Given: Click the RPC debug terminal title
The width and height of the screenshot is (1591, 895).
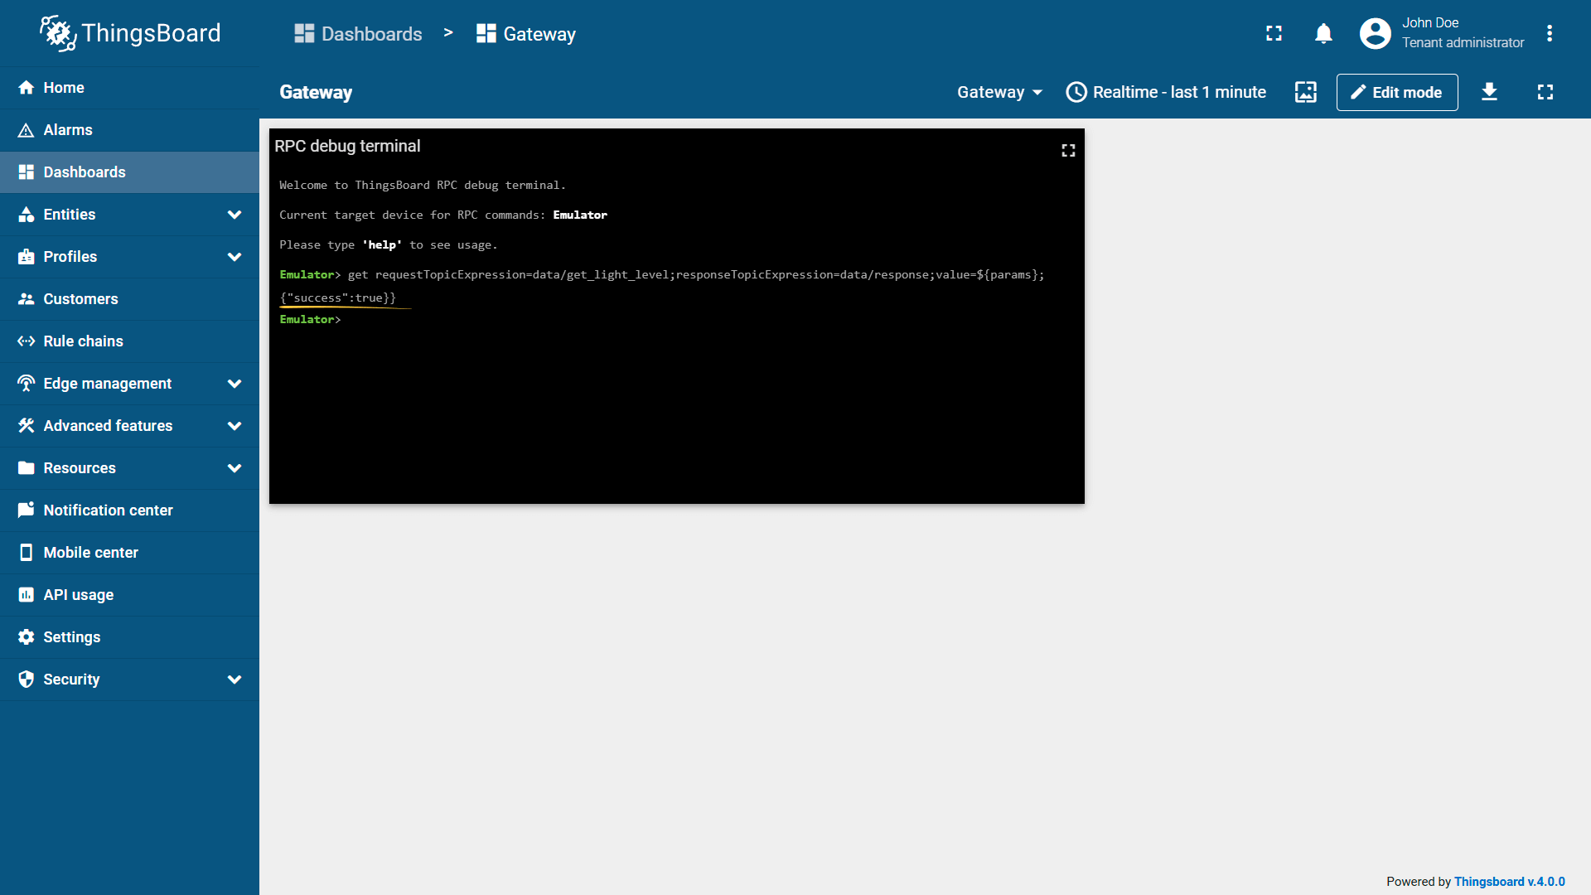Looking at the screenshot, I should (348, 147).
